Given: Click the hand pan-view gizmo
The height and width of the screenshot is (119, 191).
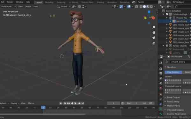Looking at the screenshot, I should click(154, 32).
